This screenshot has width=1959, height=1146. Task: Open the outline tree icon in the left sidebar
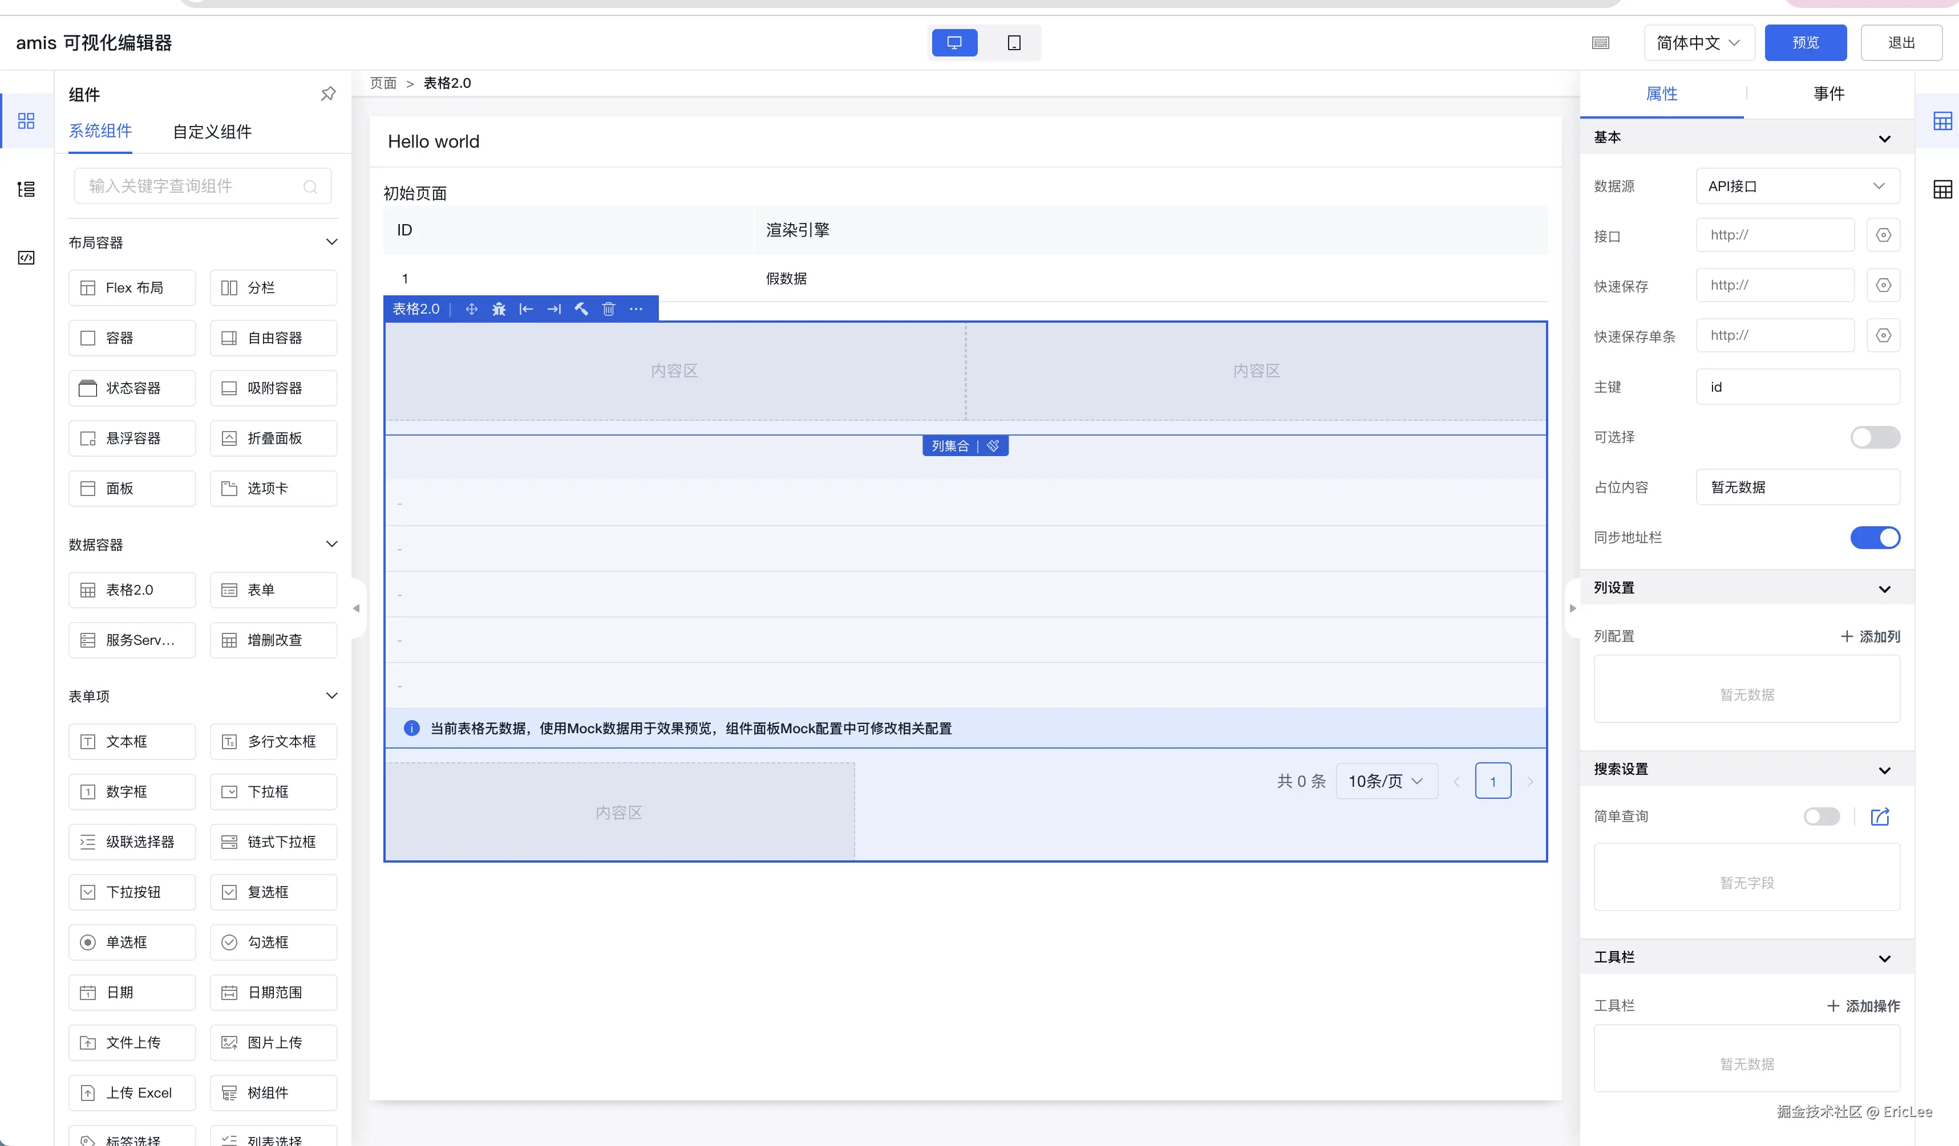tap(26, 189)
